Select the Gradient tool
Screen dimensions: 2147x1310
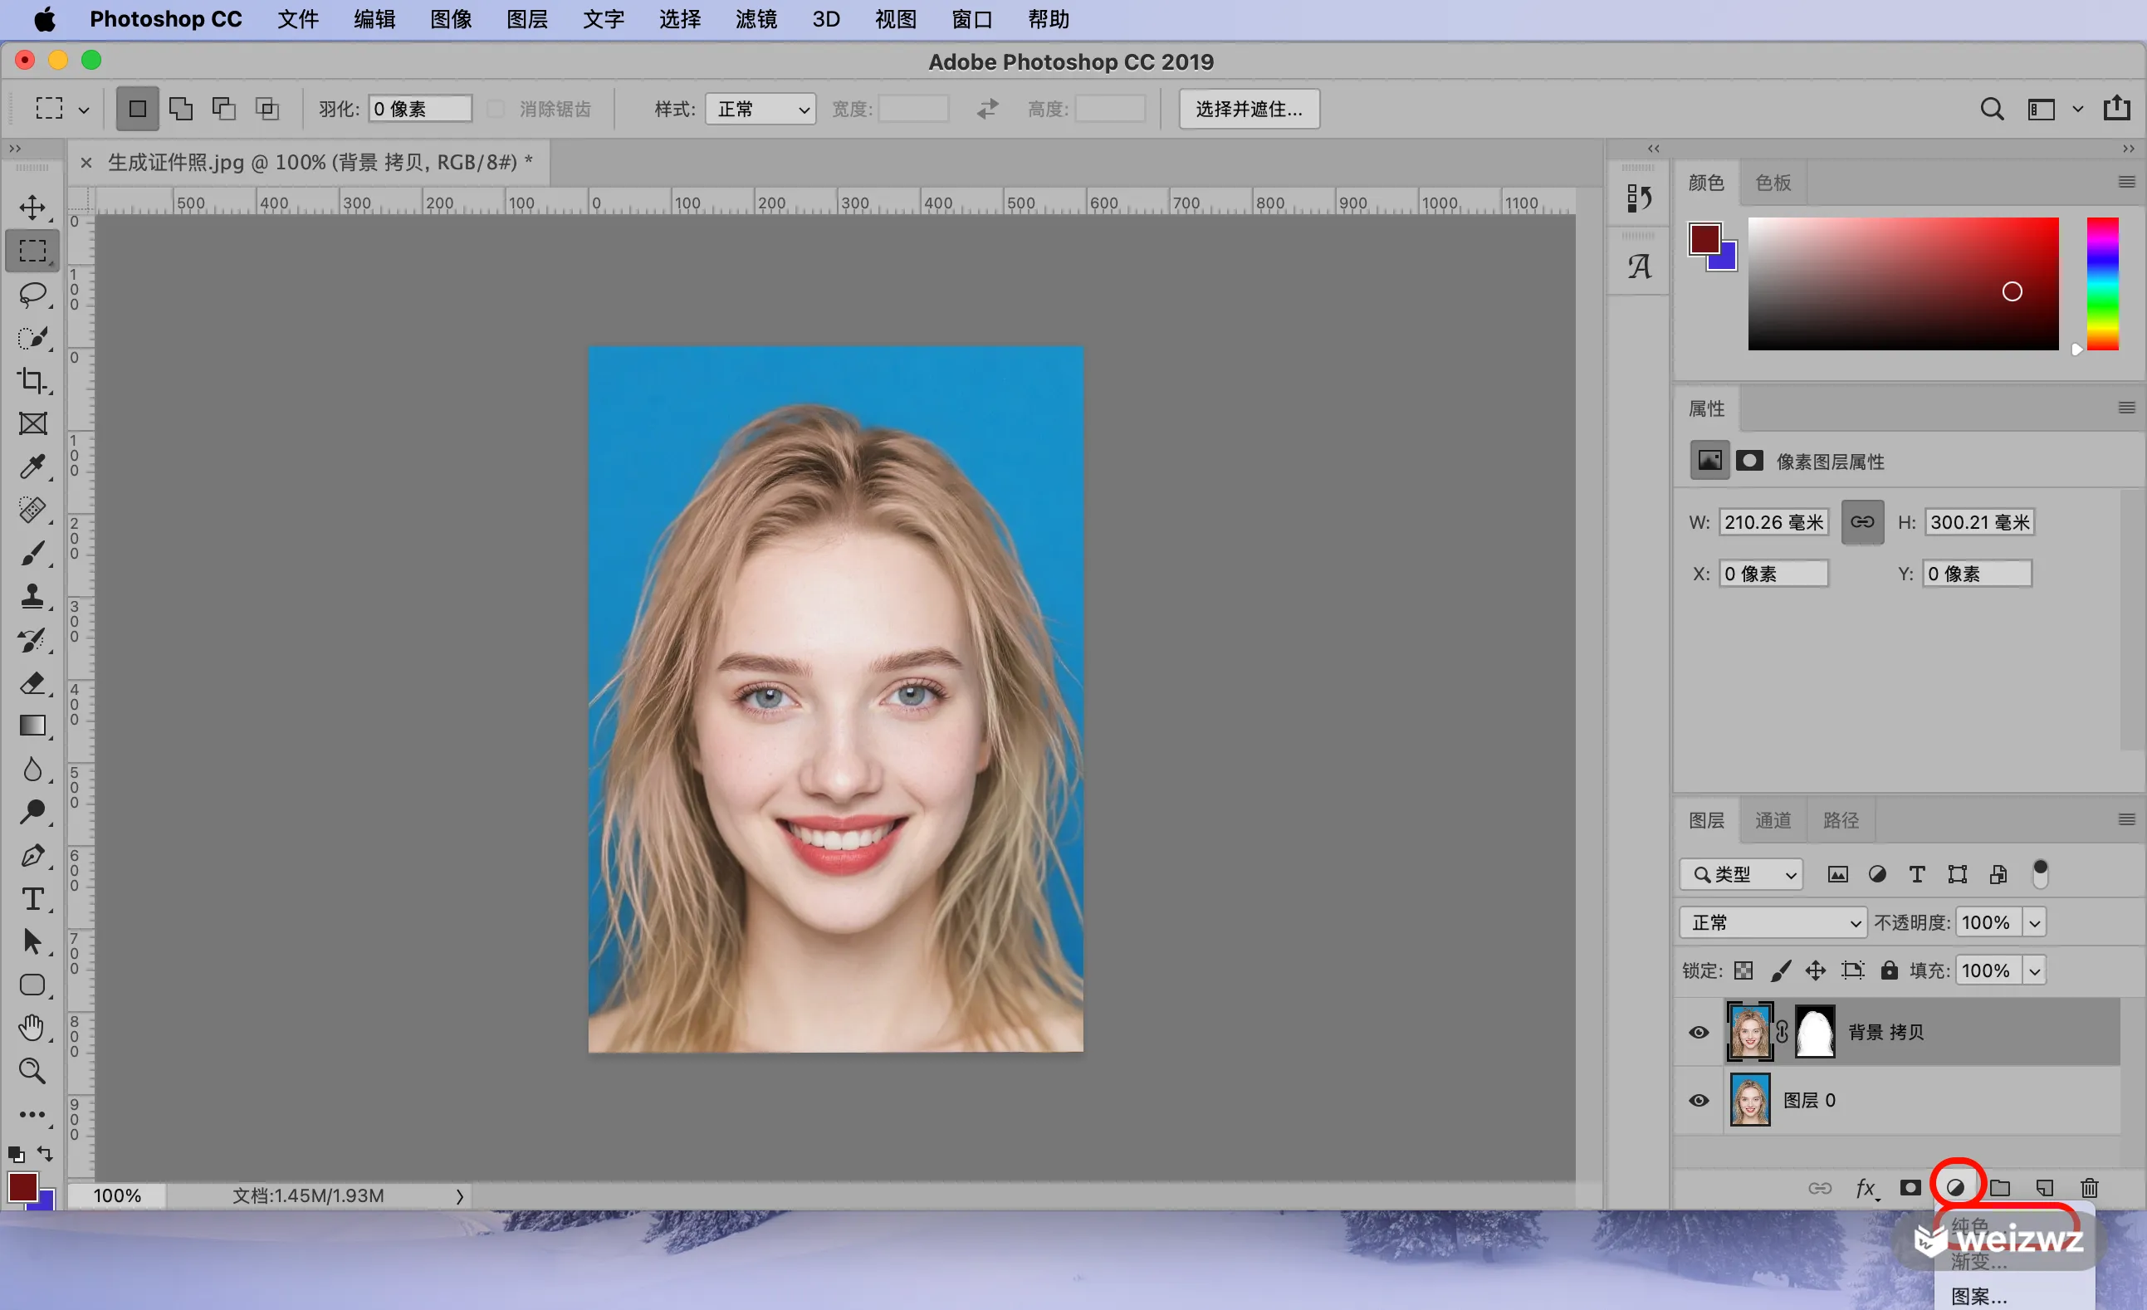click(x=32, y=726)
